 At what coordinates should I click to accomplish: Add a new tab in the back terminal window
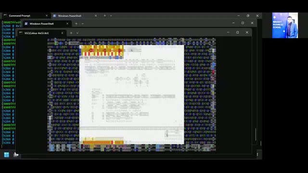point(105,16)
